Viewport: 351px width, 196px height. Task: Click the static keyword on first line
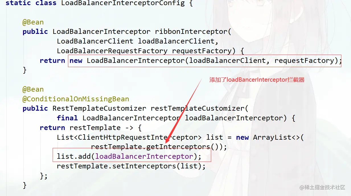pos(18,3)
